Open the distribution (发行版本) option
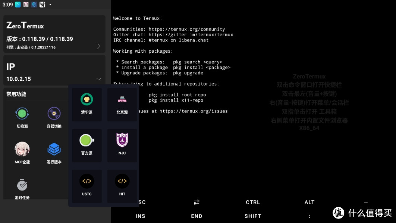This screenshot has height=223, width=396. click(54, 153)
